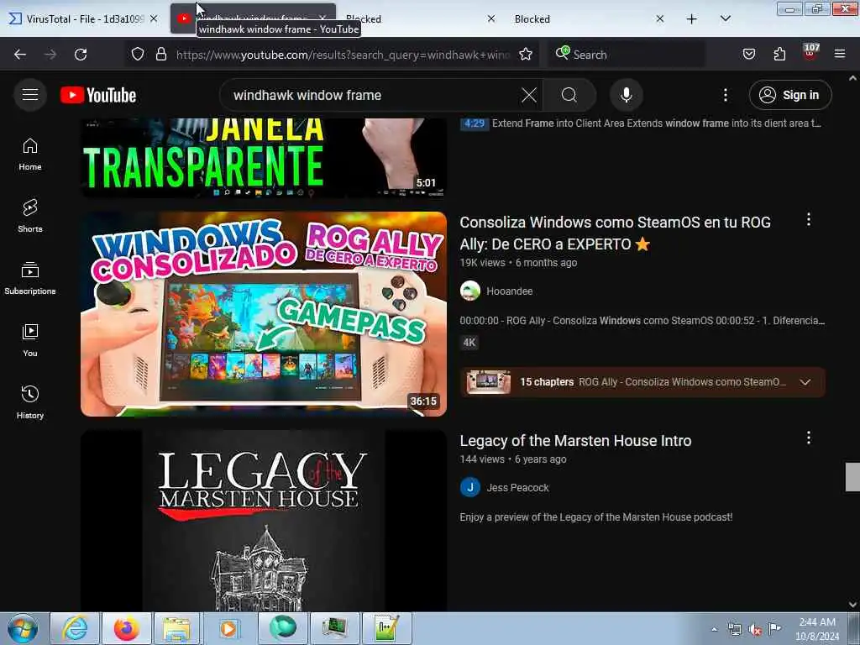
Task: Open the Windows Start menu
Action: [23, 628]
